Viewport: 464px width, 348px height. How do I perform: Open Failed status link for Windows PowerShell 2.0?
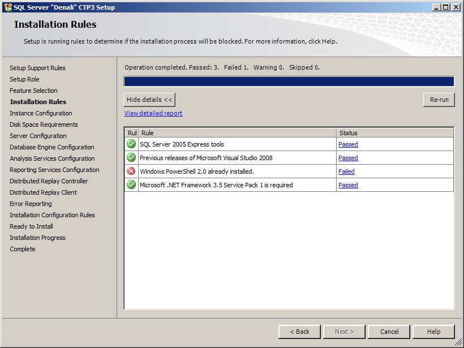click(x=346, y=171)
